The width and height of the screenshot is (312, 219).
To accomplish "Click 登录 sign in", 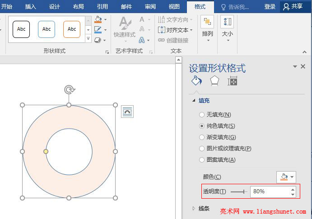I will pos(270,7).
